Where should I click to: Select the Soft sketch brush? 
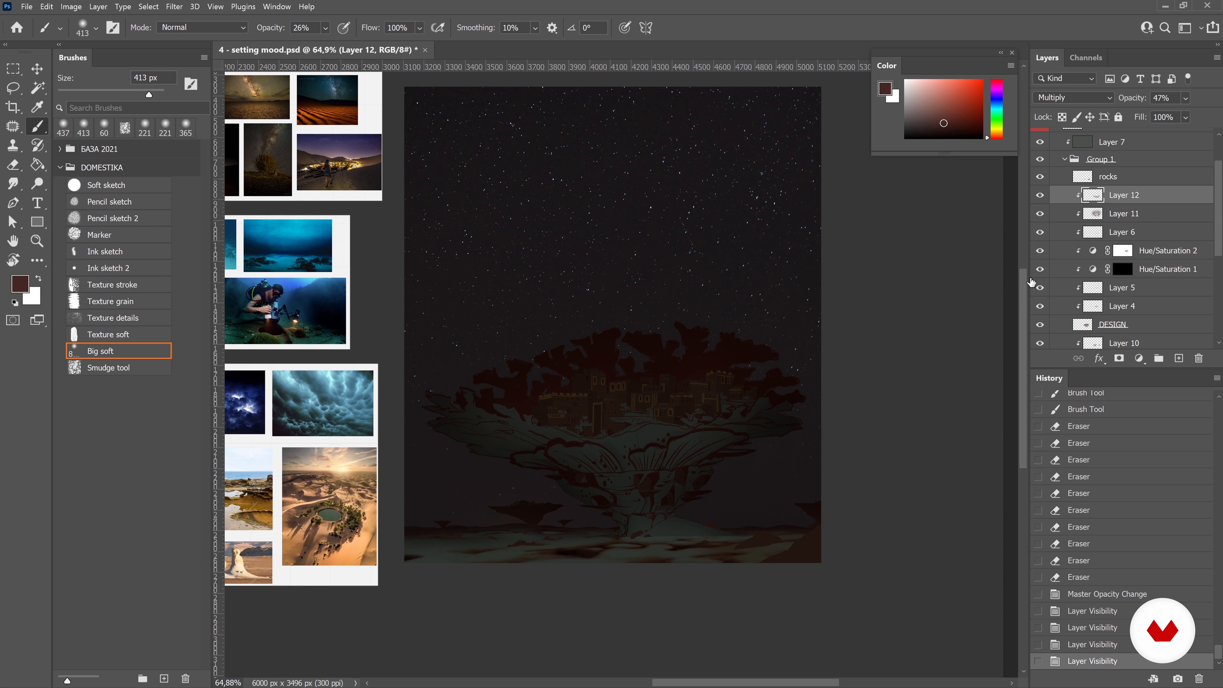point(119,185)
